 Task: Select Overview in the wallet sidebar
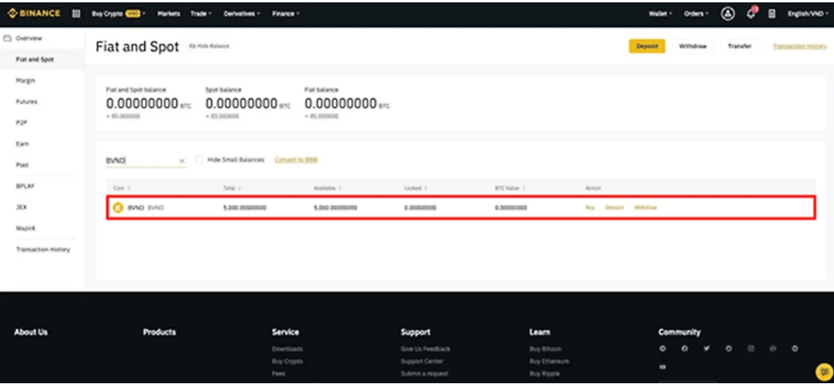coord(29,38)
